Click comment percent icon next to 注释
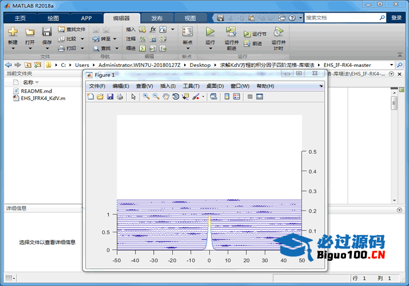 [142, 39]
